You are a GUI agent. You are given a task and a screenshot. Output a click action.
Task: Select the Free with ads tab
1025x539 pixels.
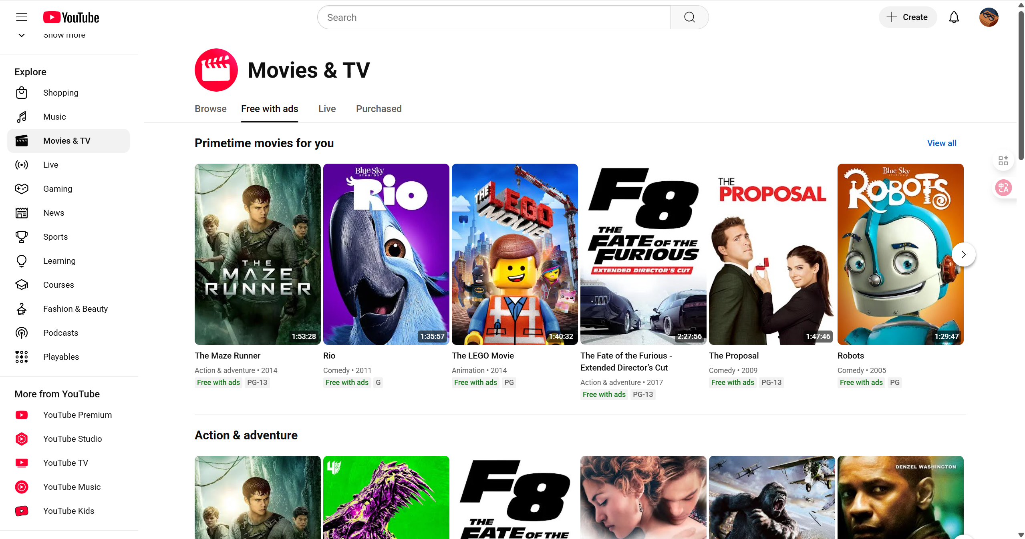270,109
